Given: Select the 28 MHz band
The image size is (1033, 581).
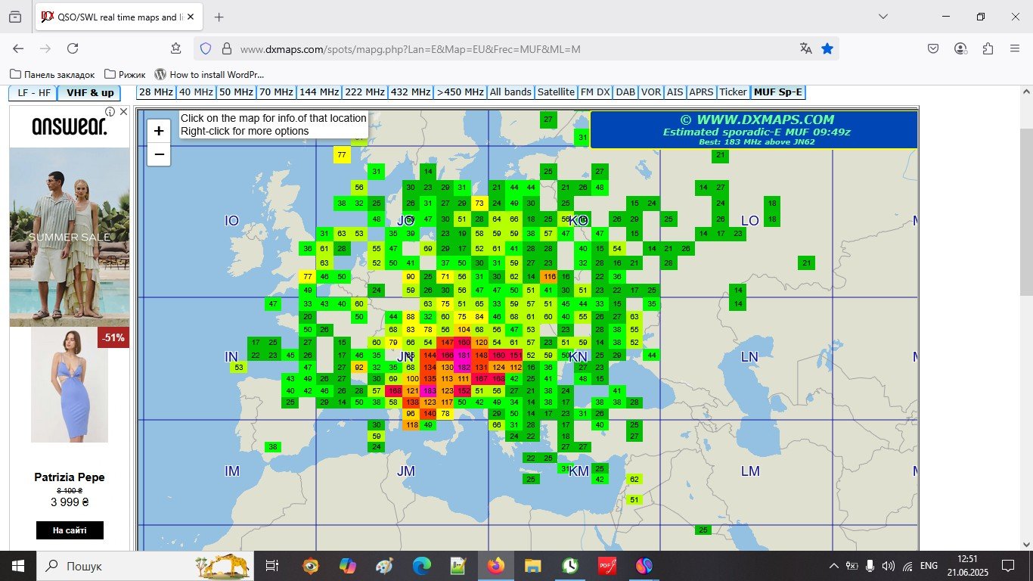Looking at the screenshot, I should click(x=156, y=92).
